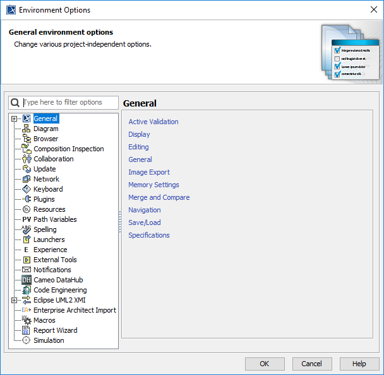Select Notifications in the options tree
The image size is (384, 375).
pyautogui.click(x=52, y=270)
